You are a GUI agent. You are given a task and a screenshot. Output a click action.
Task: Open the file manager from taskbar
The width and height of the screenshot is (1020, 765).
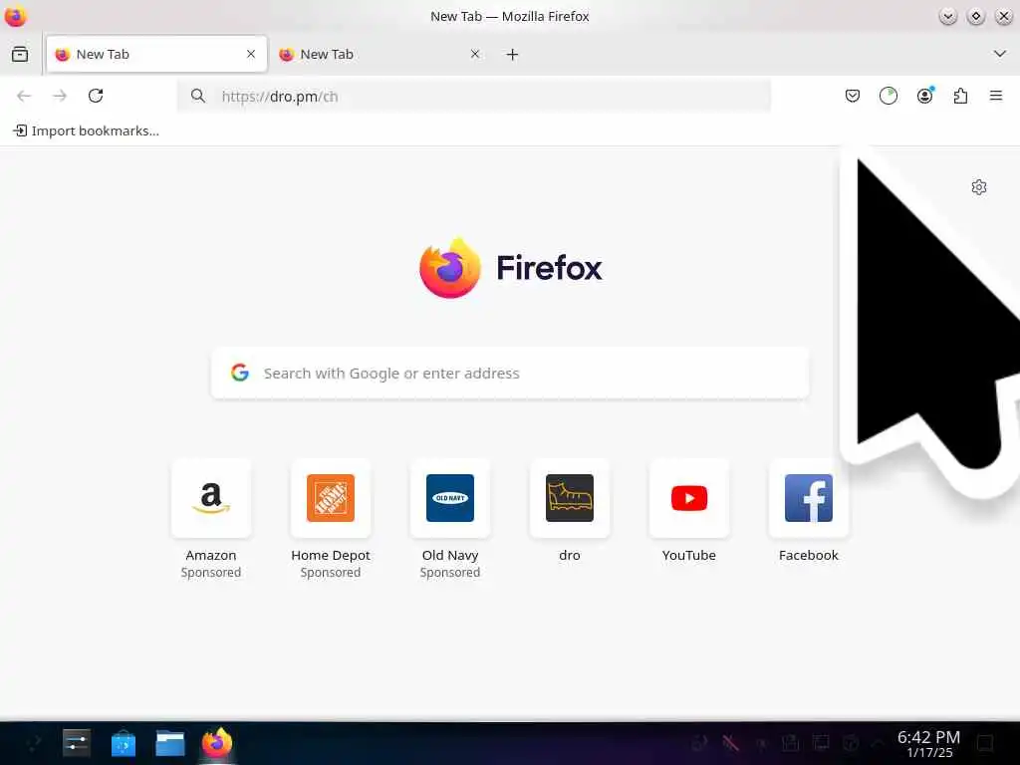tap(169, 743)
